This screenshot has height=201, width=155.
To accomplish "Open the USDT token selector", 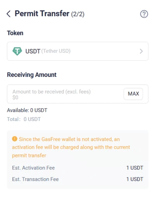I will click(x=77, y=51).
